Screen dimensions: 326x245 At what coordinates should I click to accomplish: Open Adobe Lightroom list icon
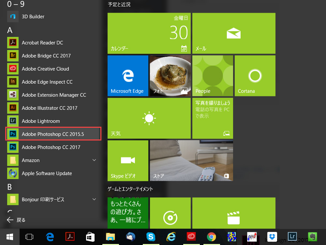[x=13, y=121]
